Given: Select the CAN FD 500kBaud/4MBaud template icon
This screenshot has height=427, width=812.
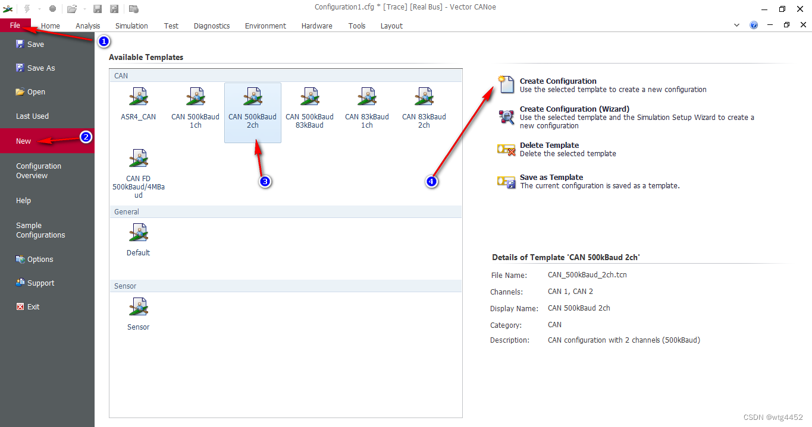Looking at the screenshot, I should pyautogui.click(x=138, y=159).
